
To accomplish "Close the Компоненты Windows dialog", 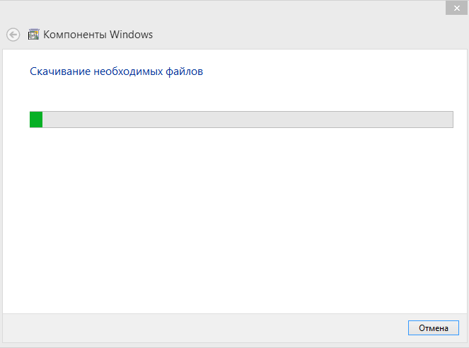I will 456,8.
